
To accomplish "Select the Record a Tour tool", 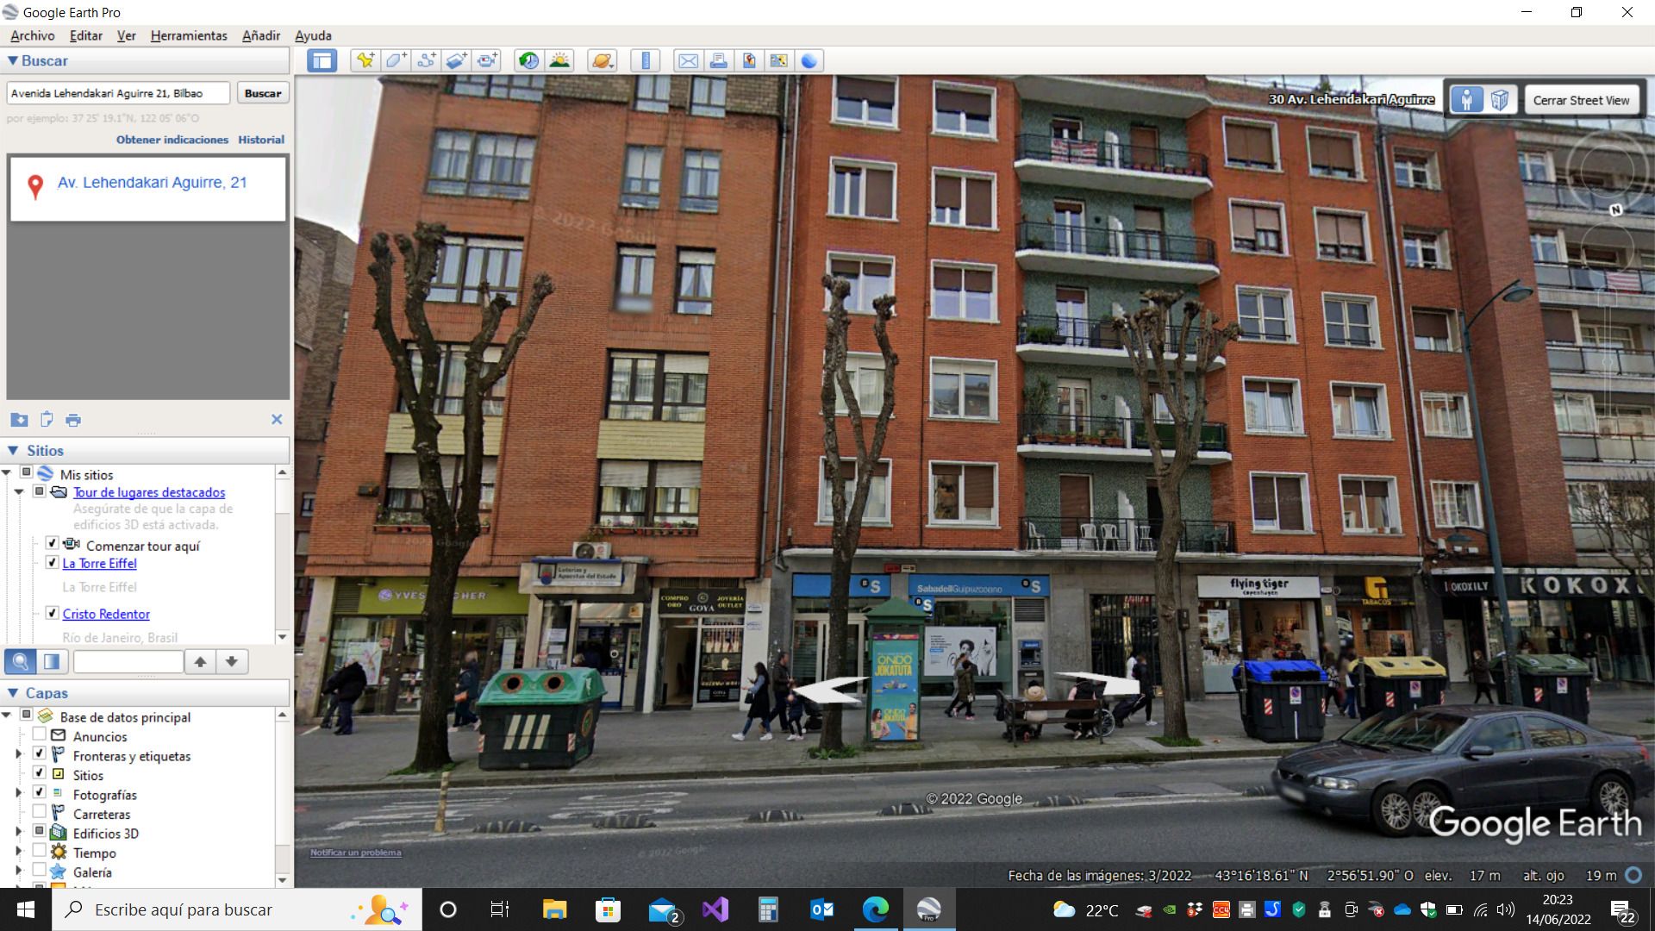I will [487, 60].
